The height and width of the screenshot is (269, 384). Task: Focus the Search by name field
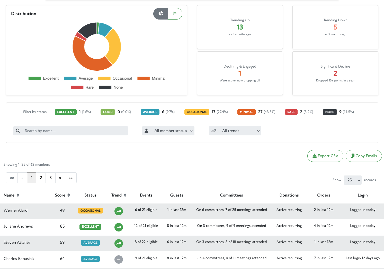coord(75,131)
